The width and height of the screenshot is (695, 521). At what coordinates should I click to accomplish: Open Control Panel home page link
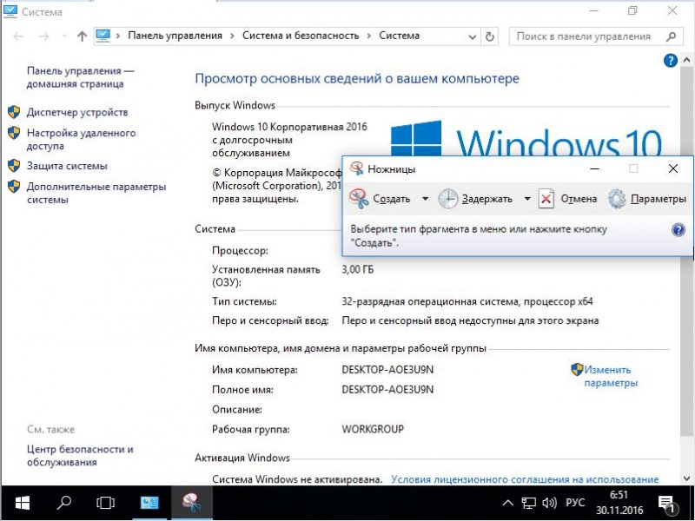pos(80,77)
